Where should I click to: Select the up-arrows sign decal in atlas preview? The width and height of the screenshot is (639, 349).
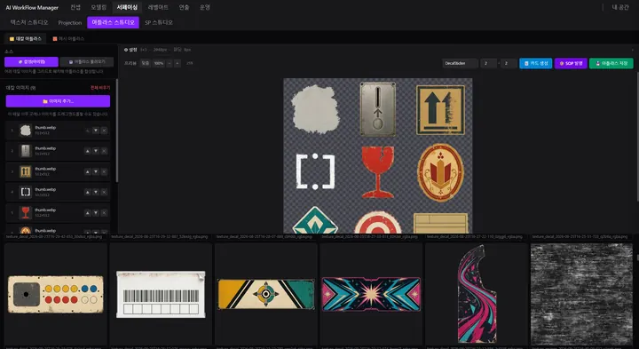440,110
